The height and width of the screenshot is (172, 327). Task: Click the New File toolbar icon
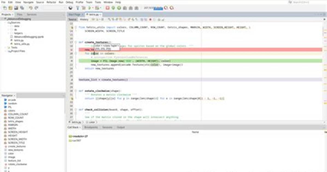pyautogui.click(x=5, y=8)
